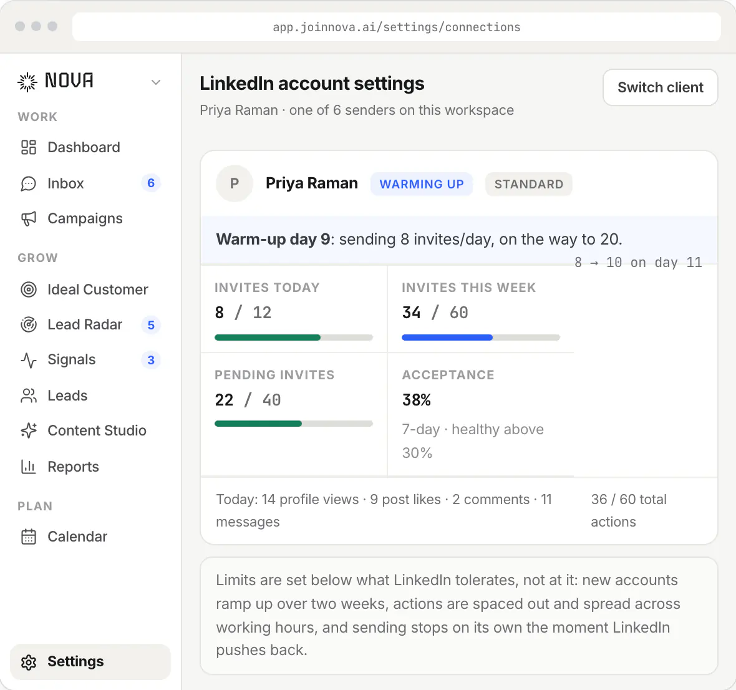Click the NOVA wordmark text

coord(69,80)
